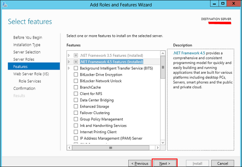The width and height of the screenshot is (242, 167).
Task: Minimize the wizard window
Action: [215, 4]
